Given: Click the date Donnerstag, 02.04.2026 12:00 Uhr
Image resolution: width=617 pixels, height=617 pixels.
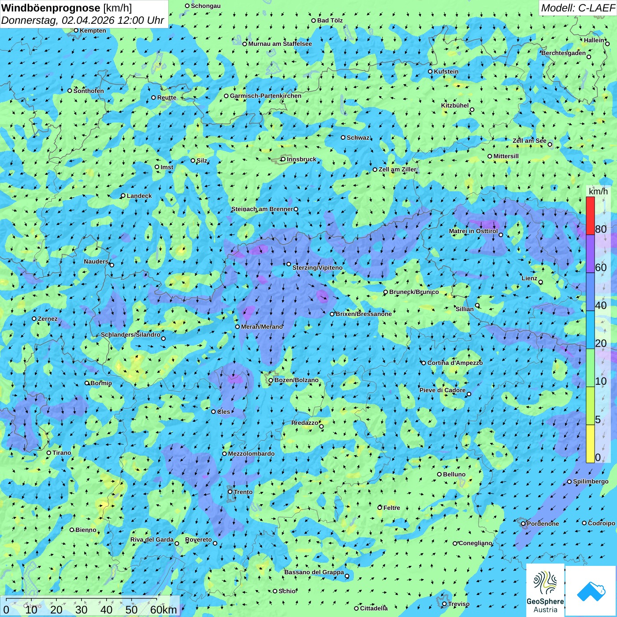Looking at the screenshot, I should click(x=83, y=20).
